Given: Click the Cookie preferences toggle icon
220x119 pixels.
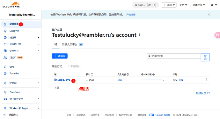Looking at the screenshot, I should click(151, 115).
